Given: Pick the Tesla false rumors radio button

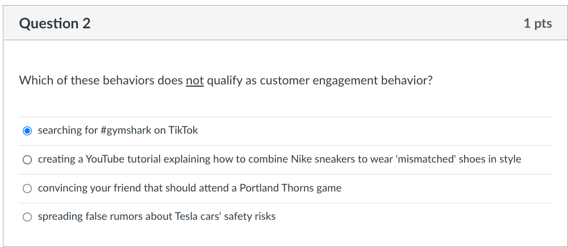Looking at the screenshot, I should (27, 217).
